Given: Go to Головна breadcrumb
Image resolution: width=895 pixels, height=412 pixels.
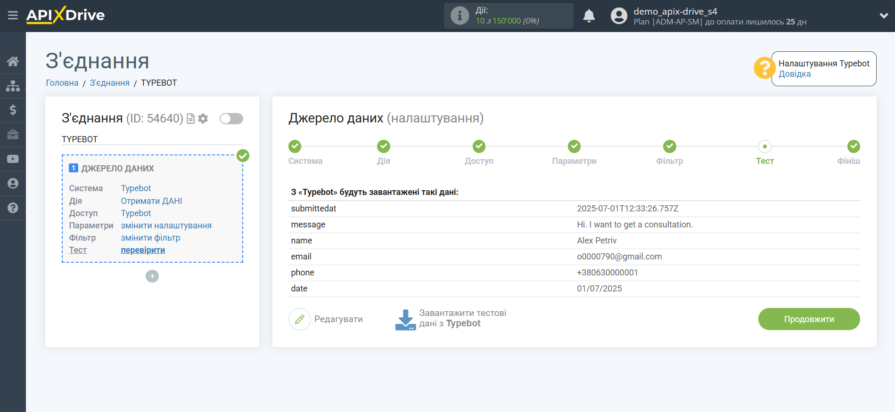Looking at the screenshot, I should [x=62, y=83].
